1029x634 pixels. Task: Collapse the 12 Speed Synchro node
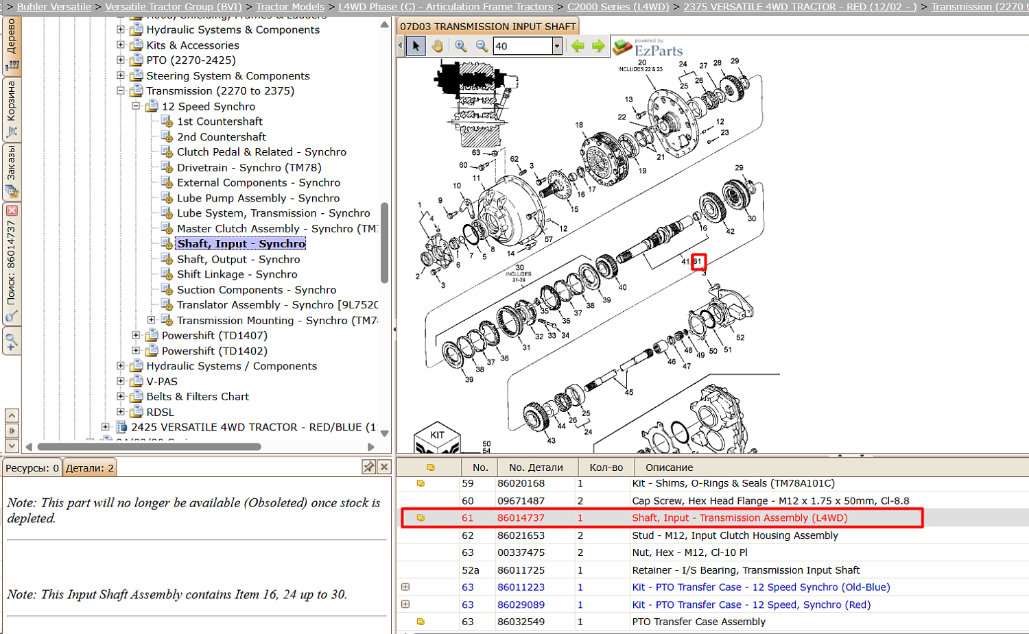point(136,106)
